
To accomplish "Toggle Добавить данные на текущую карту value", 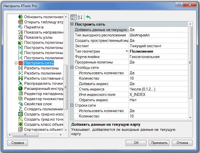I will pos(158,30).
